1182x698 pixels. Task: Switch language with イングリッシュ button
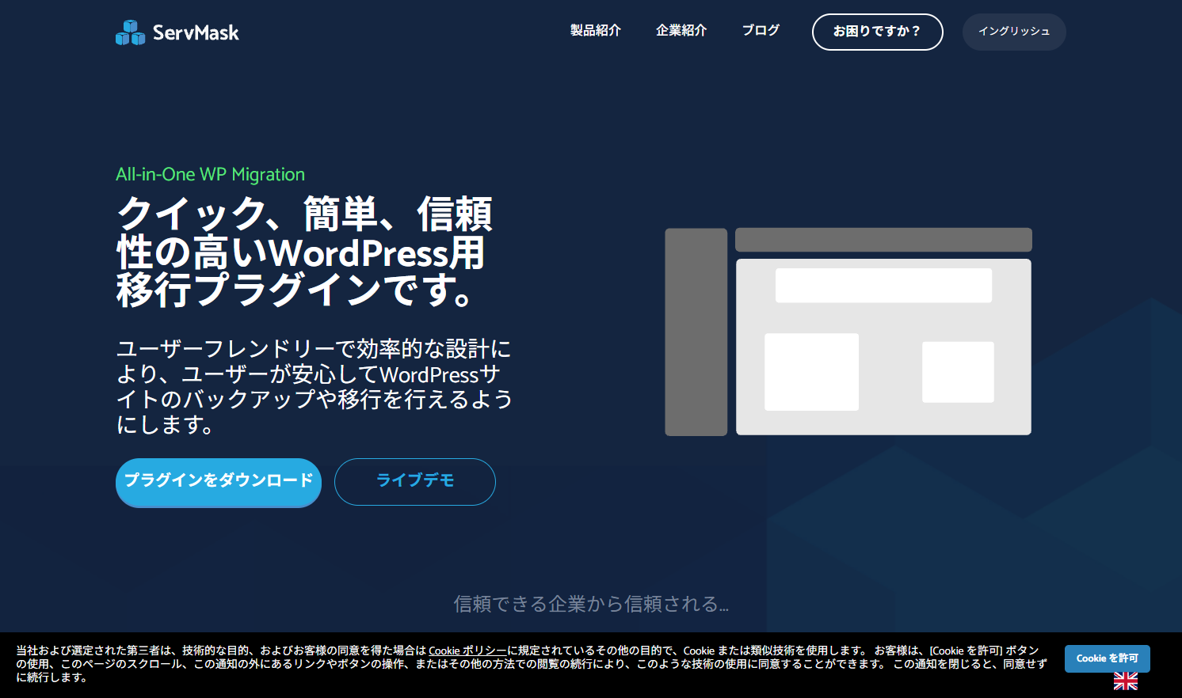[1014, 32]
